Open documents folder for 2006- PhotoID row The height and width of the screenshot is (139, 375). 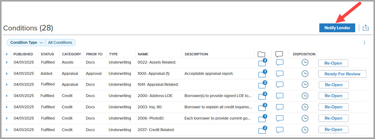pos(262,119)
